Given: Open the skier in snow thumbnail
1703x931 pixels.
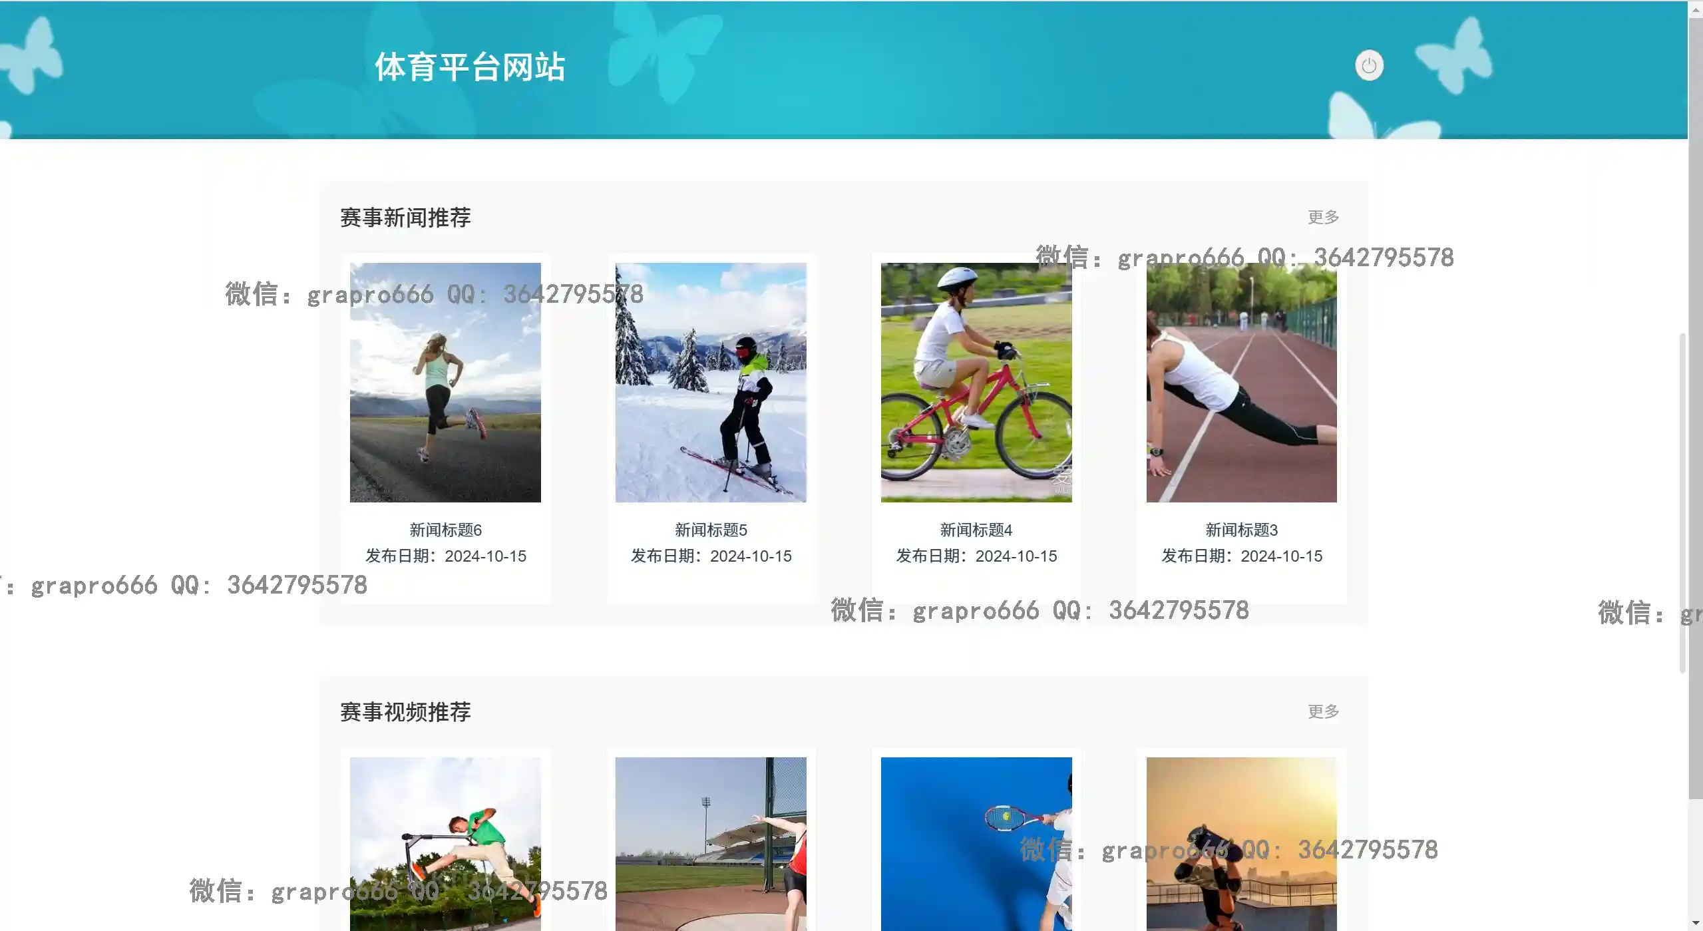Looking at the screenshot, I should click(711, 382).
